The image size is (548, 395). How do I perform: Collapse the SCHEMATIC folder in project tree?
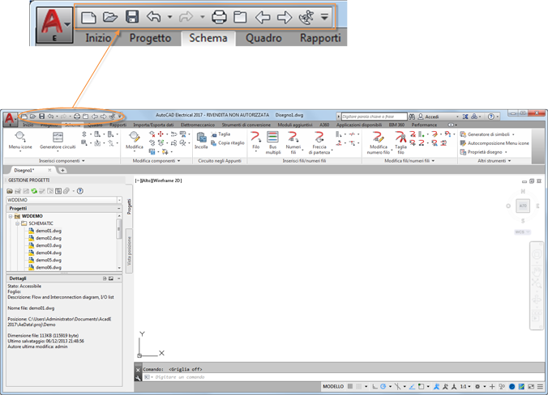tap(17, 223)
